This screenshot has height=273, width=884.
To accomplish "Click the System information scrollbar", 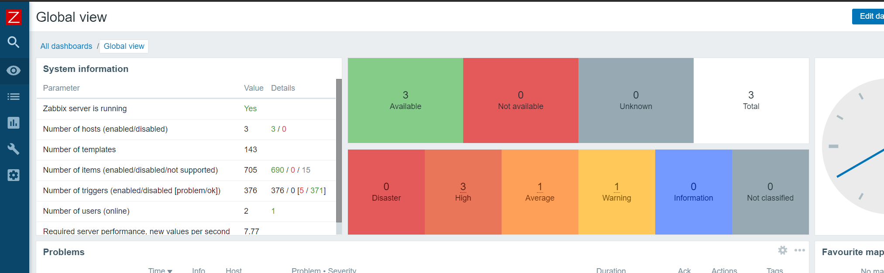I will tap(339, 151).
